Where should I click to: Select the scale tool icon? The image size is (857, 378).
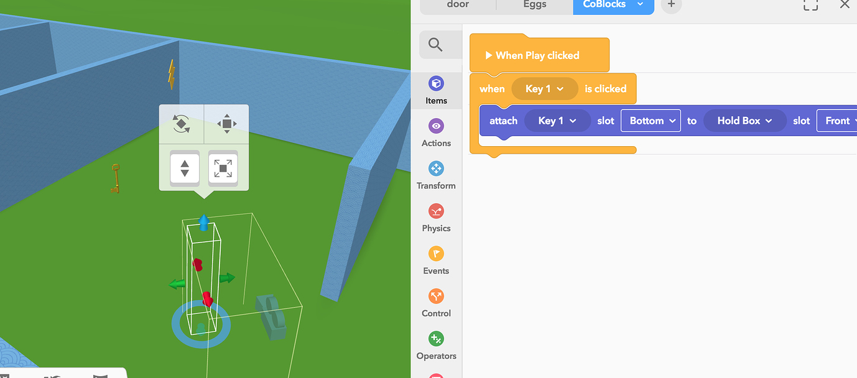[223, 168]
